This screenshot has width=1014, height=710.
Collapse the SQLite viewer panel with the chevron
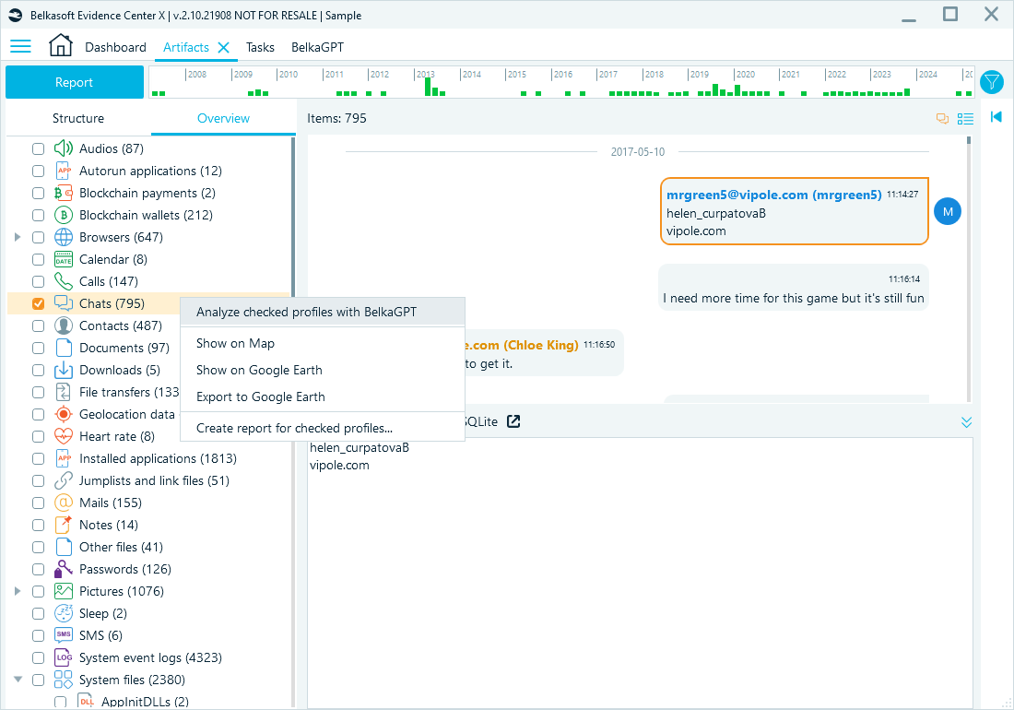tap(966, 421)
